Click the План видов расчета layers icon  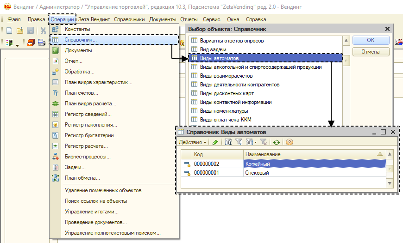pos(56,103)
